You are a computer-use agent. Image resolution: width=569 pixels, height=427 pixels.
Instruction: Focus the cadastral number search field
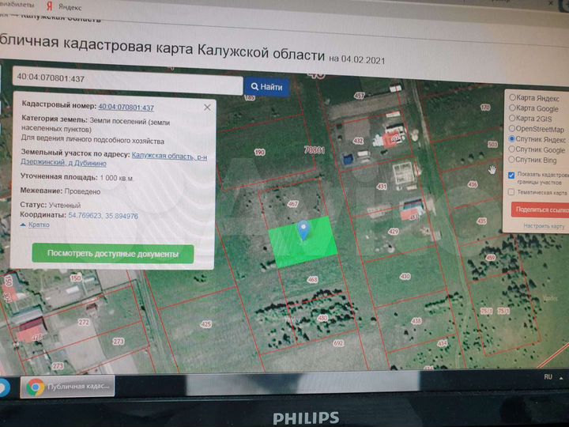click(x=127, y=81)
